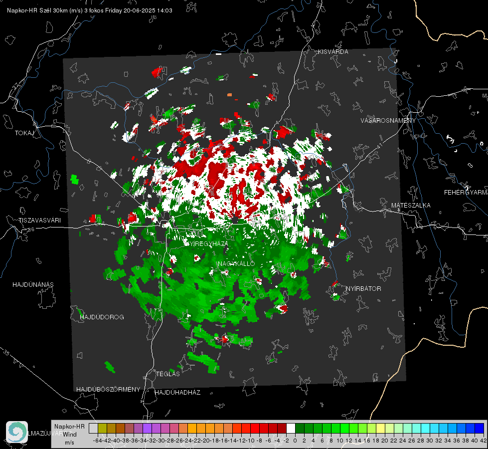Click the KISVÁRDA town label
This screenshot has width=488, height=449.
click(x=333, y=52)
